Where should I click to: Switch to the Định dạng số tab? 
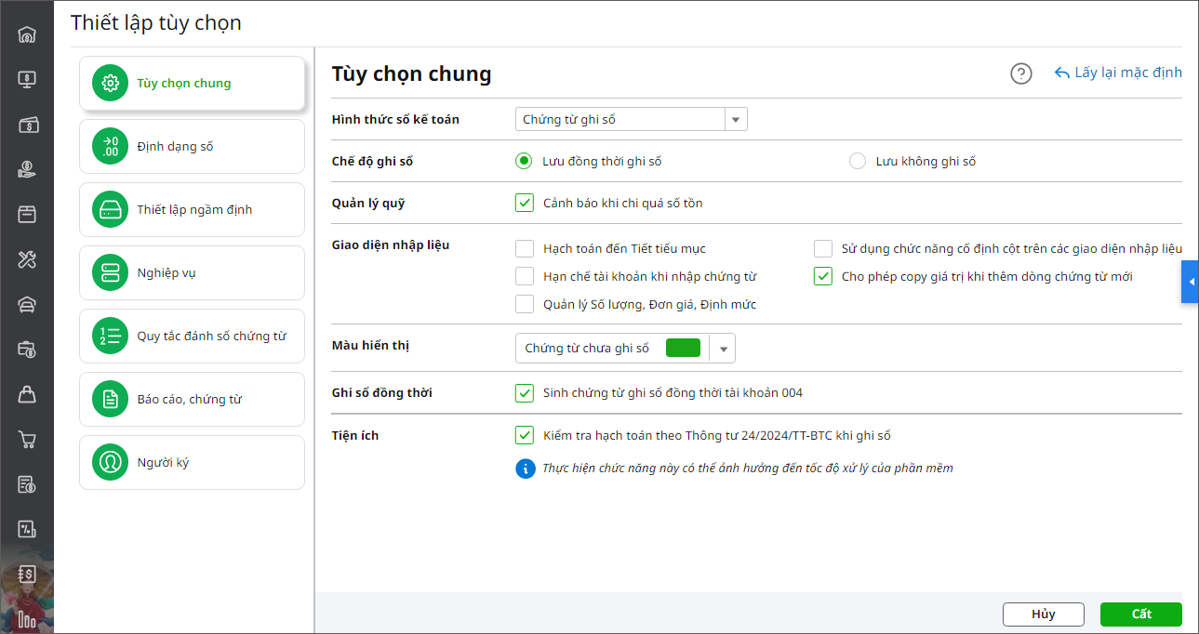[x=192, y=146]
